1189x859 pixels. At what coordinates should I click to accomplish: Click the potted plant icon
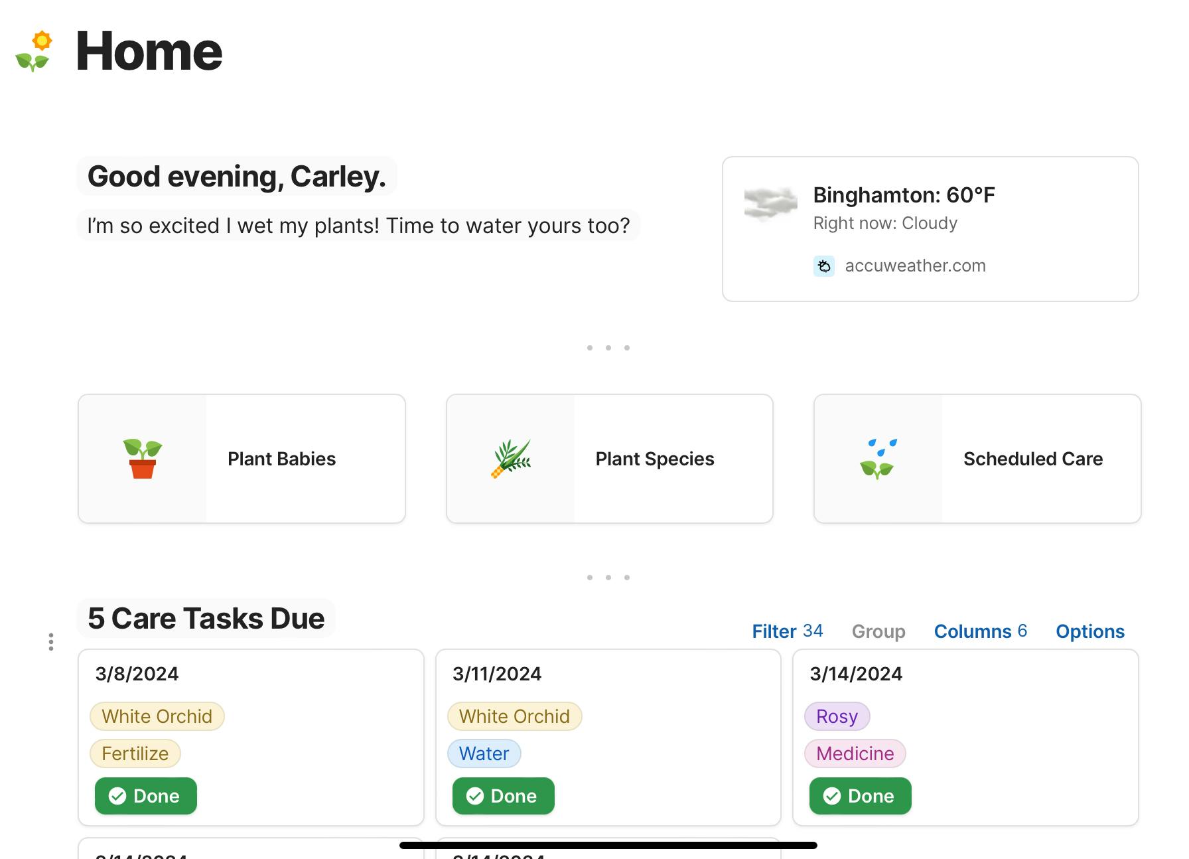click(143, 459)
